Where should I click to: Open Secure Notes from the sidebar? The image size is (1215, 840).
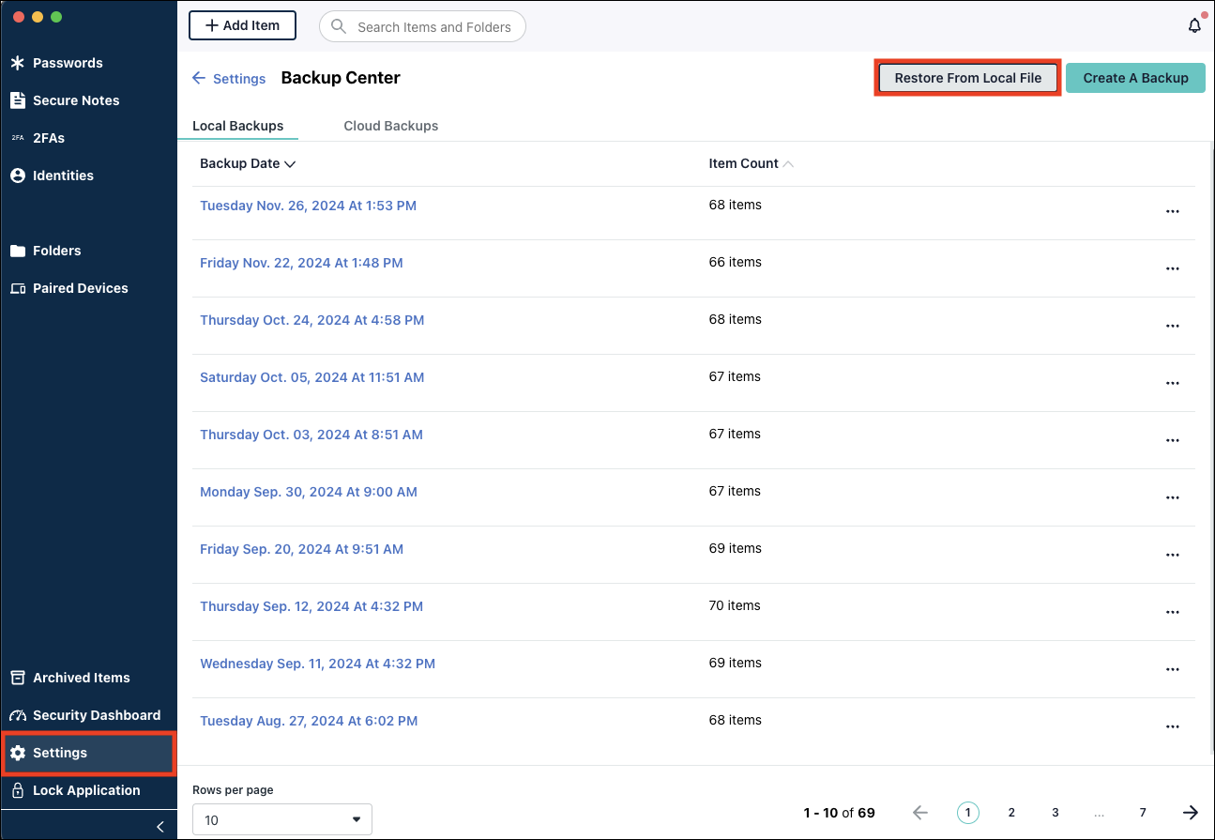coord(19,100)
